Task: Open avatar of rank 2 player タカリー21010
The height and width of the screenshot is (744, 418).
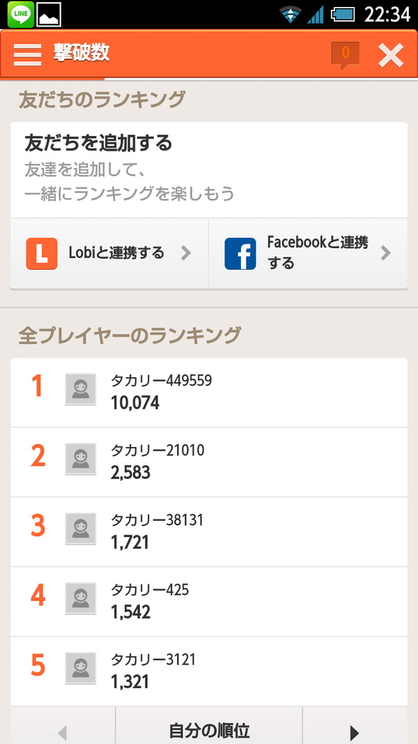Action: click(81, 459)
